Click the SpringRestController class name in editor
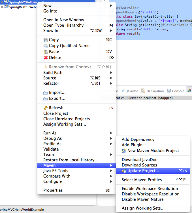 tap(154, 16)
